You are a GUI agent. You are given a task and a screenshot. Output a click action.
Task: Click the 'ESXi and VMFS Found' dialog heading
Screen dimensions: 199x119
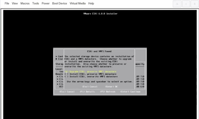(x=99, y=51)
